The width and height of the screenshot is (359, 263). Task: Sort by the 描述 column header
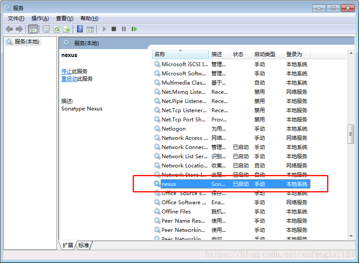point(219,54)
